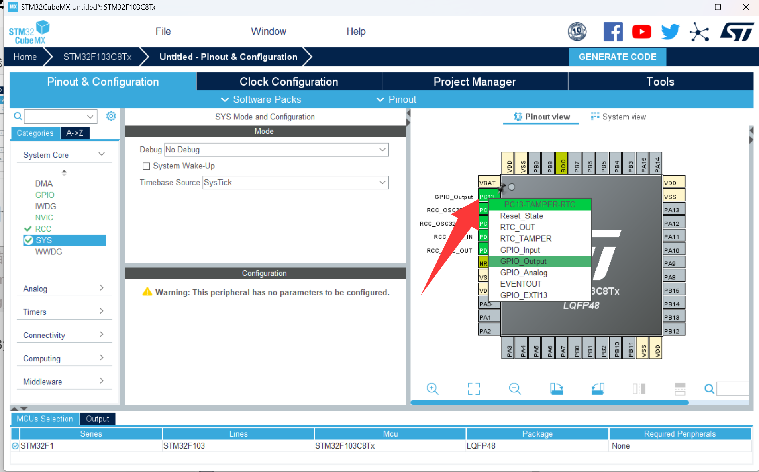Click the pinout horizontal scrollbar
759x472 pixels.
click(549, 402)
